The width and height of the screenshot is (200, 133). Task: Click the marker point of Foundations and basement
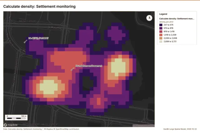(x=72, y=70)
